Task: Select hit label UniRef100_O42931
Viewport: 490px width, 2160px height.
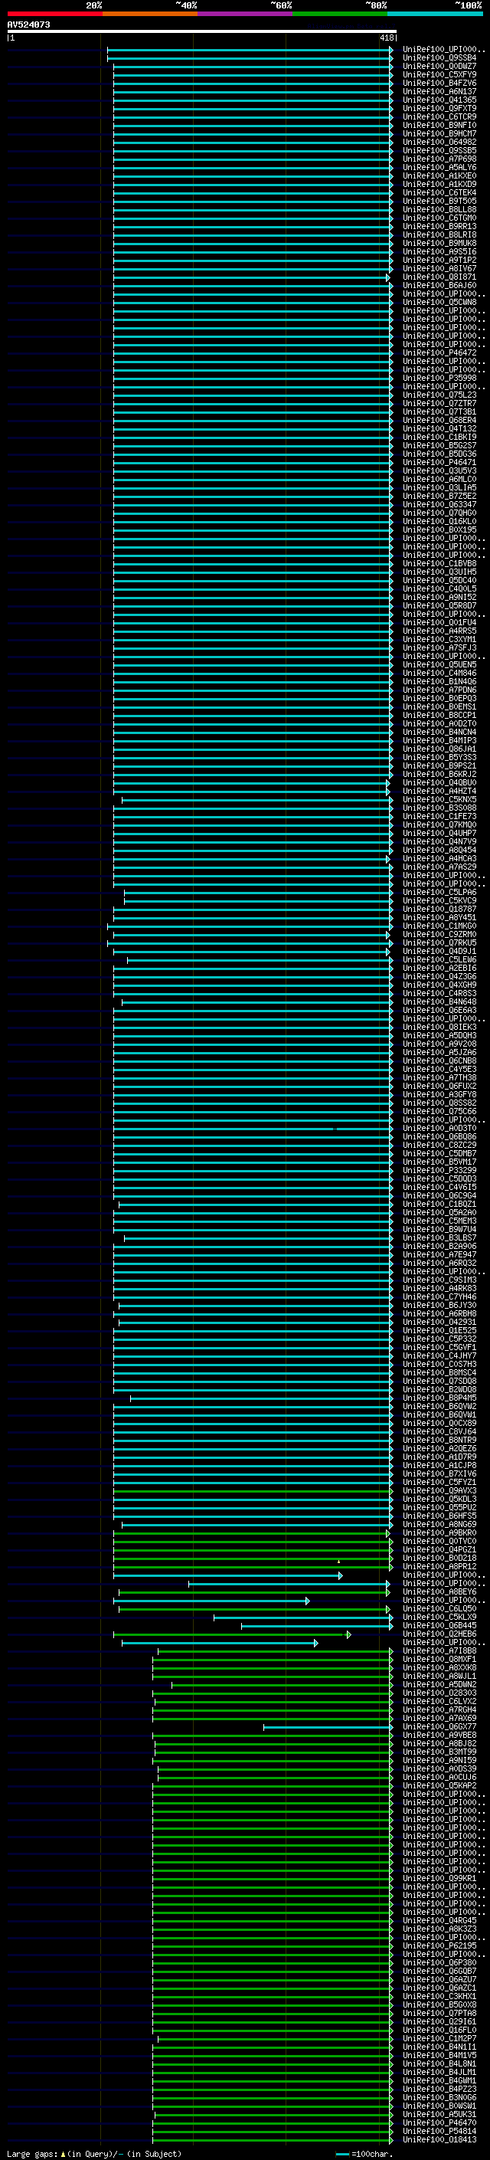Action: [439, 1323]
